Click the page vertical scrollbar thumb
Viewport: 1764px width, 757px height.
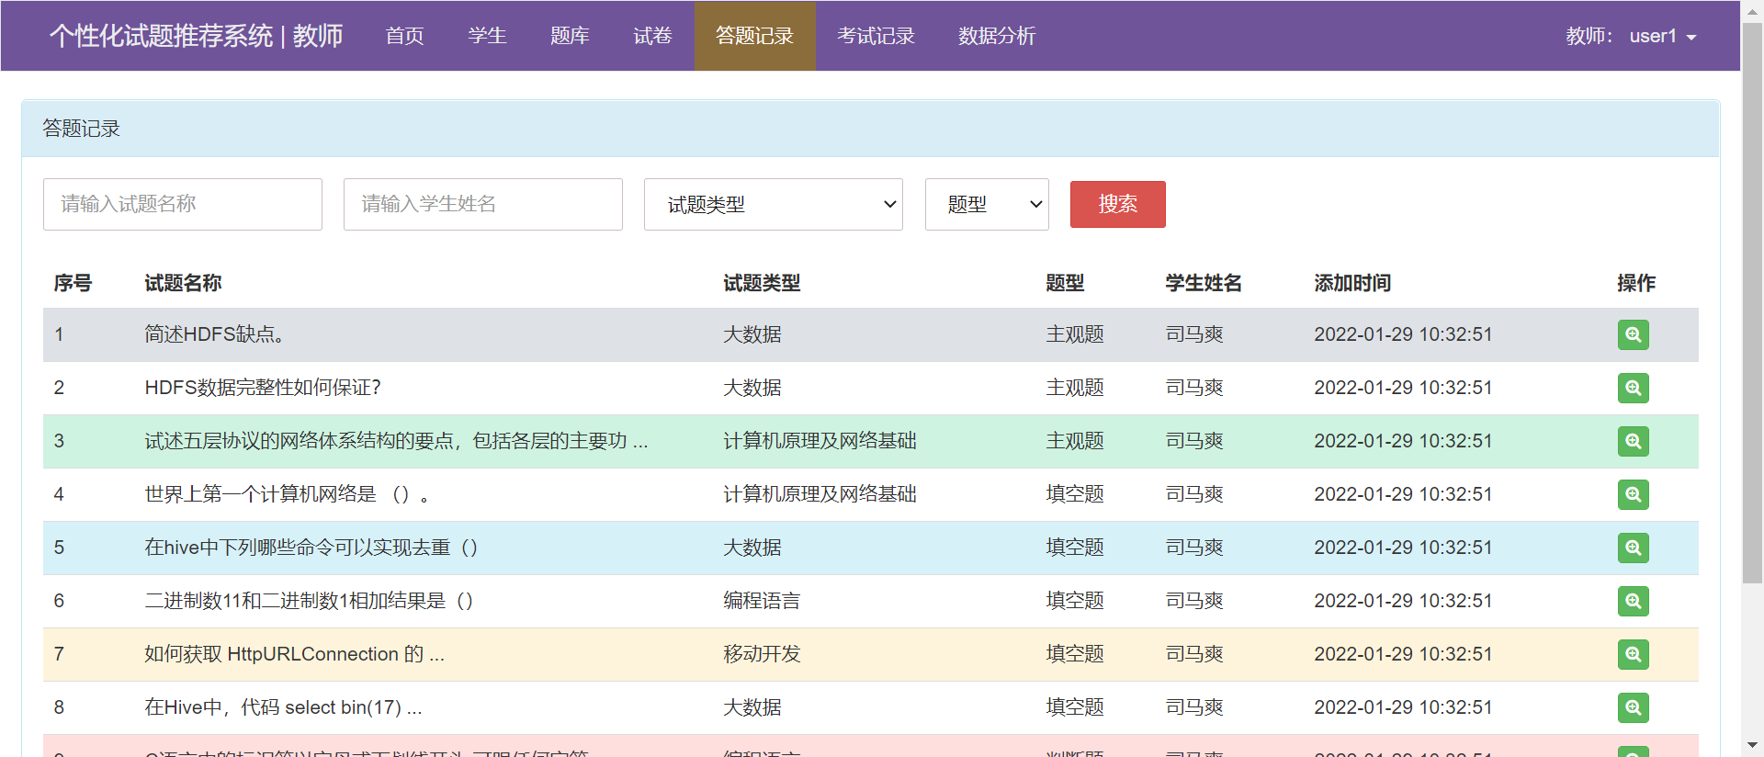click(1752, 303)
